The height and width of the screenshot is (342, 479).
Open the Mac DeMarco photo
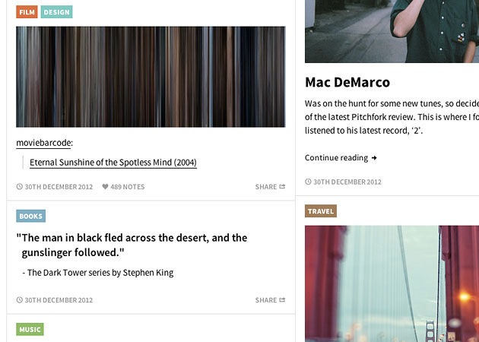tap(392, 30)
